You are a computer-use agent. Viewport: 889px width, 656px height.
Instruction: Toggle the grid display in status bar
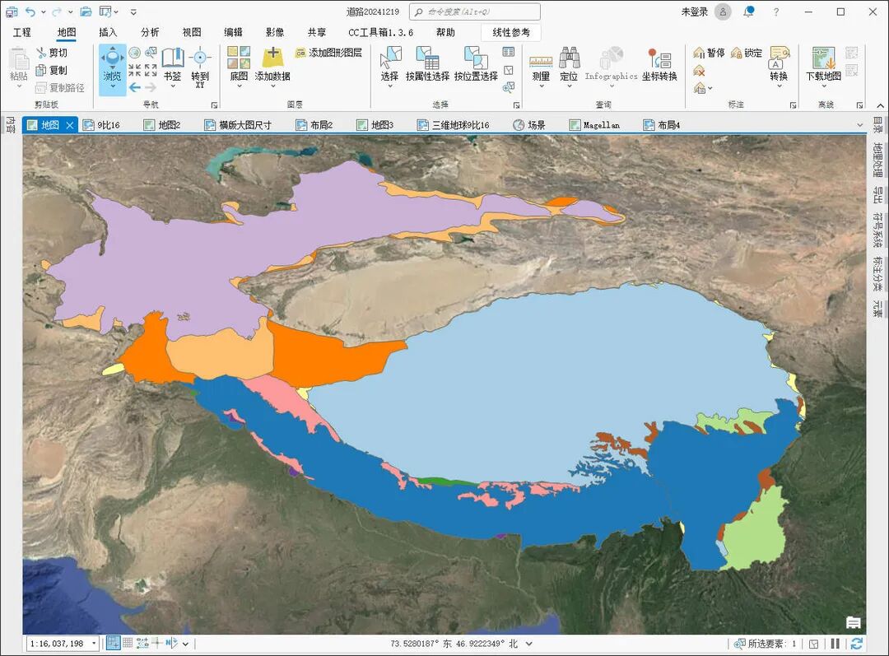128,643
